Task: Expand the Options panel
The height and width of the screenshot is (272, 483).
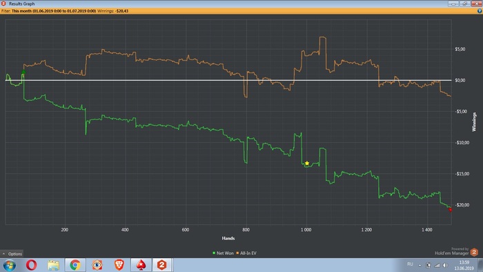Action: pyautogui.click(x=12, y=254)
